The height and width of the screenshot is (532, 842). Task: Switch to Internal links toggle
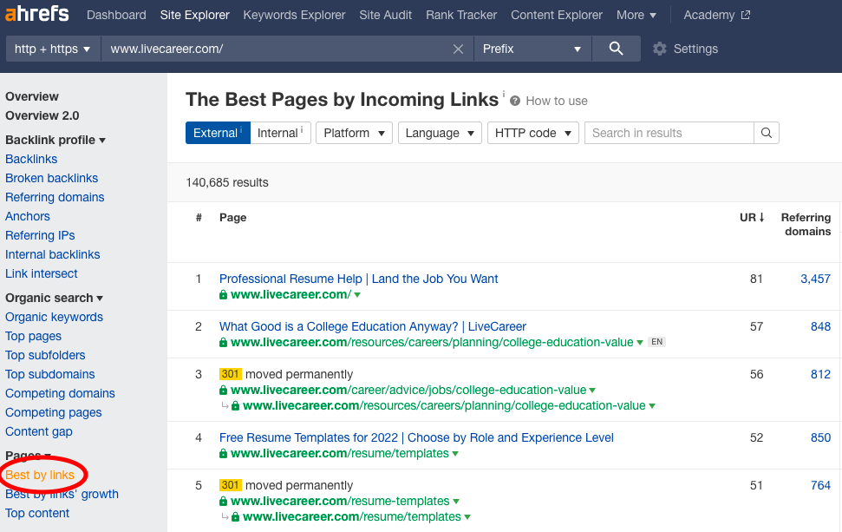(x=280, y=133)
